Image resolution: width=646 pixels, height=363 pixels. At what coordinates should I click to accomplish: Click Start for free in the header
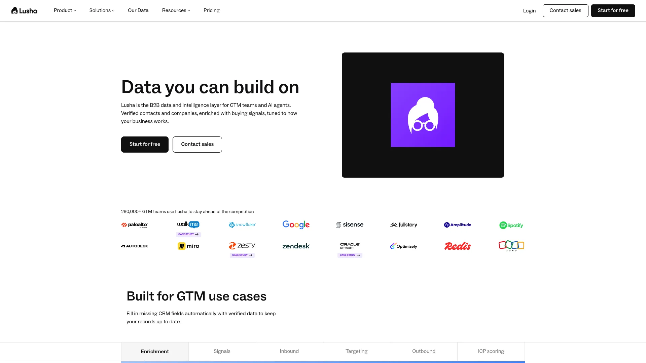pyautogui.click(x=613, y=11)
